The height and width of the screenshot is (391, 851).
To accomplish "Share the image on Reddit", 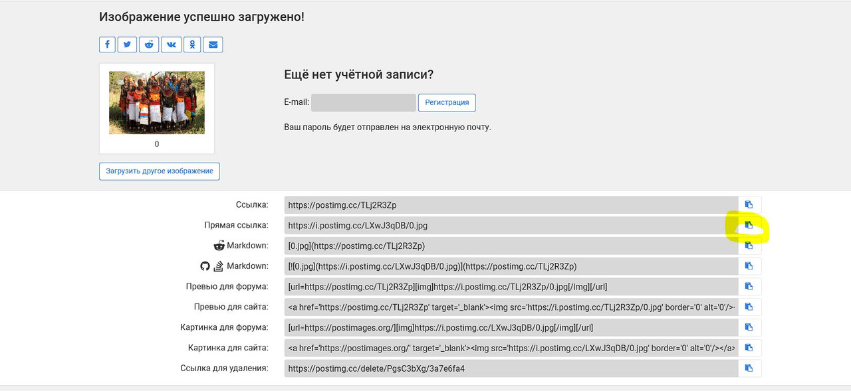I will click(x=150, y=44).
